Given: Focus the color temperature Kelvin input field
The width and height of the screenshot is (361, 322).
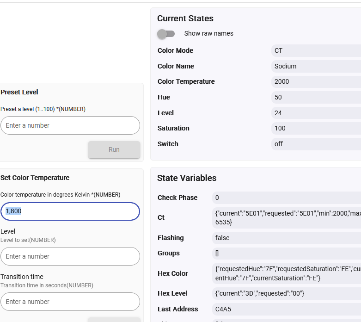Looking at the screenshot, I should coord(70,211).
